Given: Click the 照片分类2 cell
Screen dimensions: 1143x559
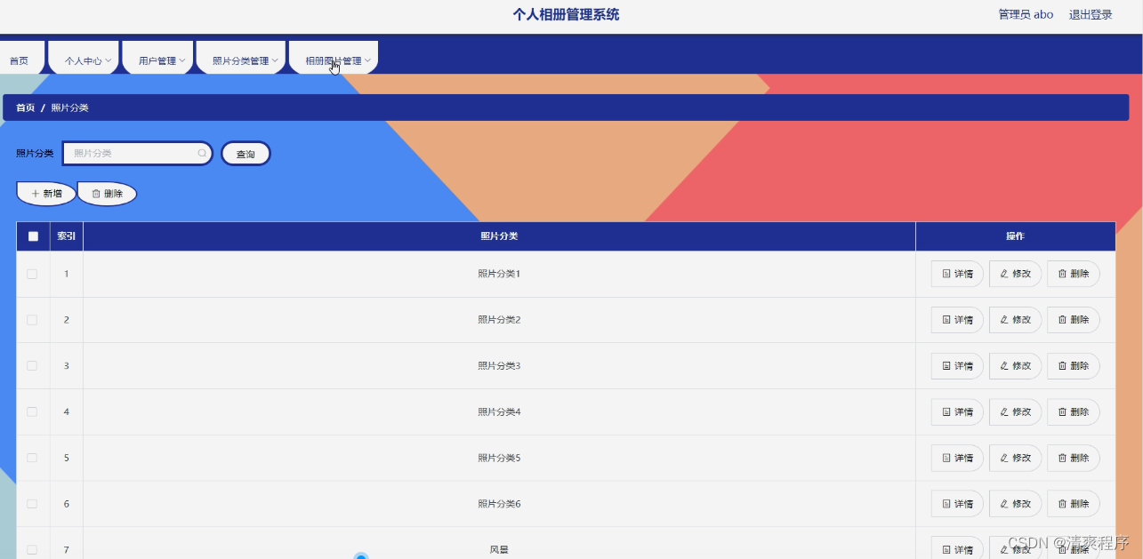Looking at the screenshot, I should [499, 320].
